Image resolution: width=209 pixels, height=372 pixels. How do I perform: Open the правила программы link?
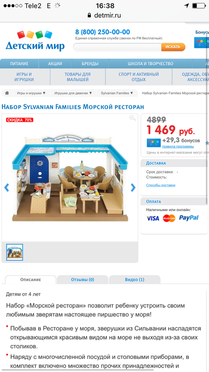(x=178, y=146)
